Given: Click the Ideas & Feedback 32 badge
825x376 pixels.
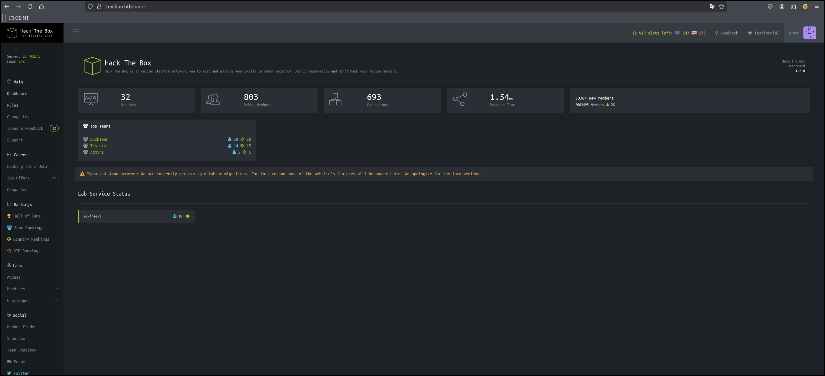Looking at the screenshot, I should pyautogui.click(x=54, y=128).
